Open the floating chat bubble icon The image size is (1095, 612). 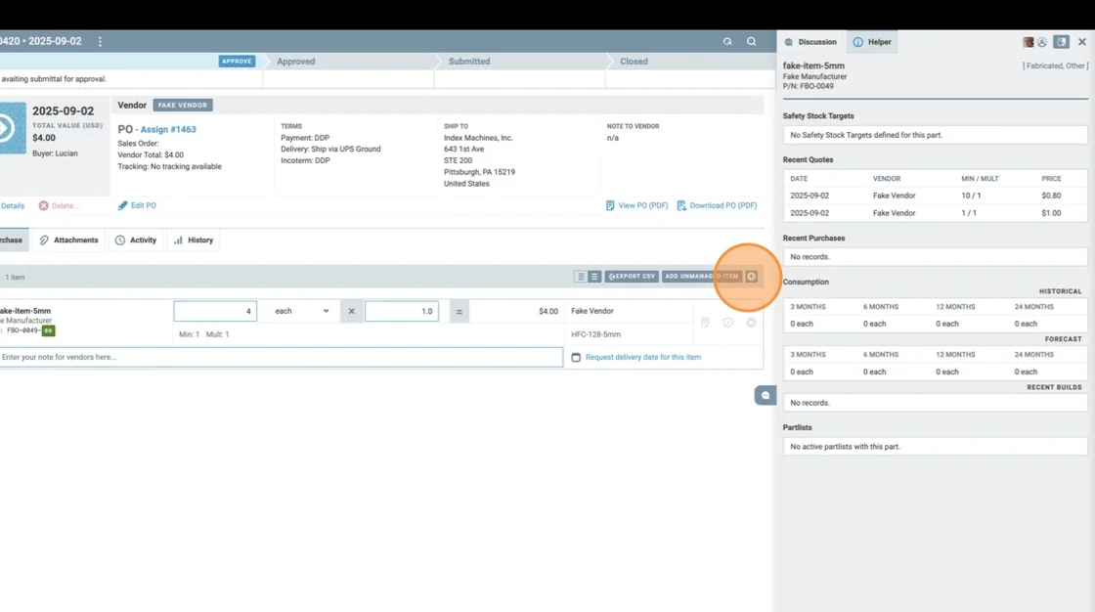coord(766,395)
